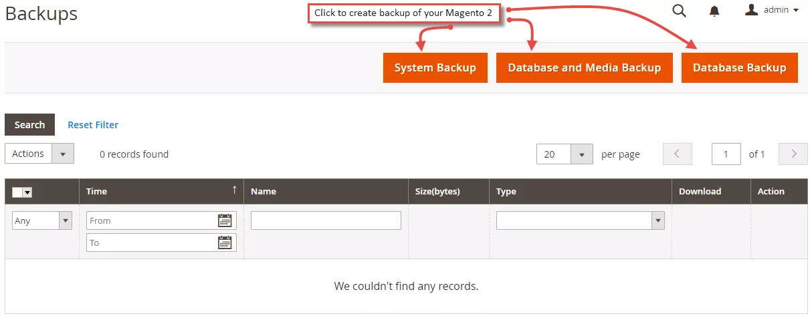Sort by Name column header
The image size is (810, 318).
point(264,191)
